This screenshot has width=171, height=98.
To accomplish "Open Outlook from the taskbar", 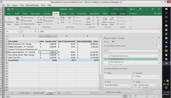I will [166, 47].
